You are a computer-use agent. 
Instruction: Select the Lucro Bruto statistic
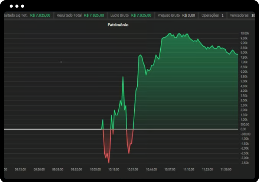coord(130,15)
